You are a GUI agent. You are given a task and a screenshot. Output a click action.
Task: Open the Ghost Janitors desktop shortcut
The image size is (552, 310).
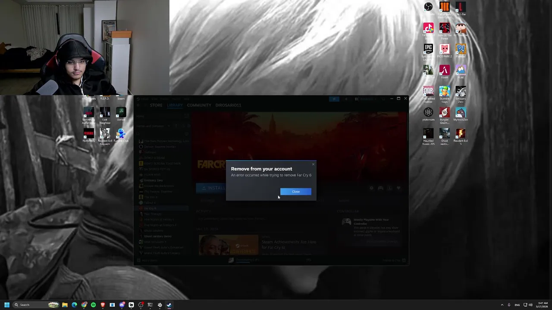(x=444, y=136)
